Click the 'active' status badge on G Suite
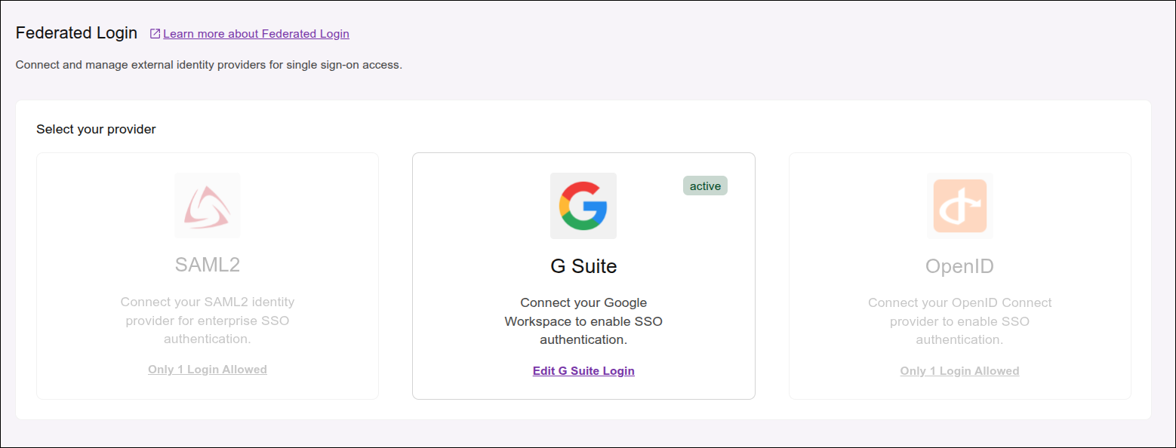This screenshot has height=448, width=1176. click(x=704, y=185)
